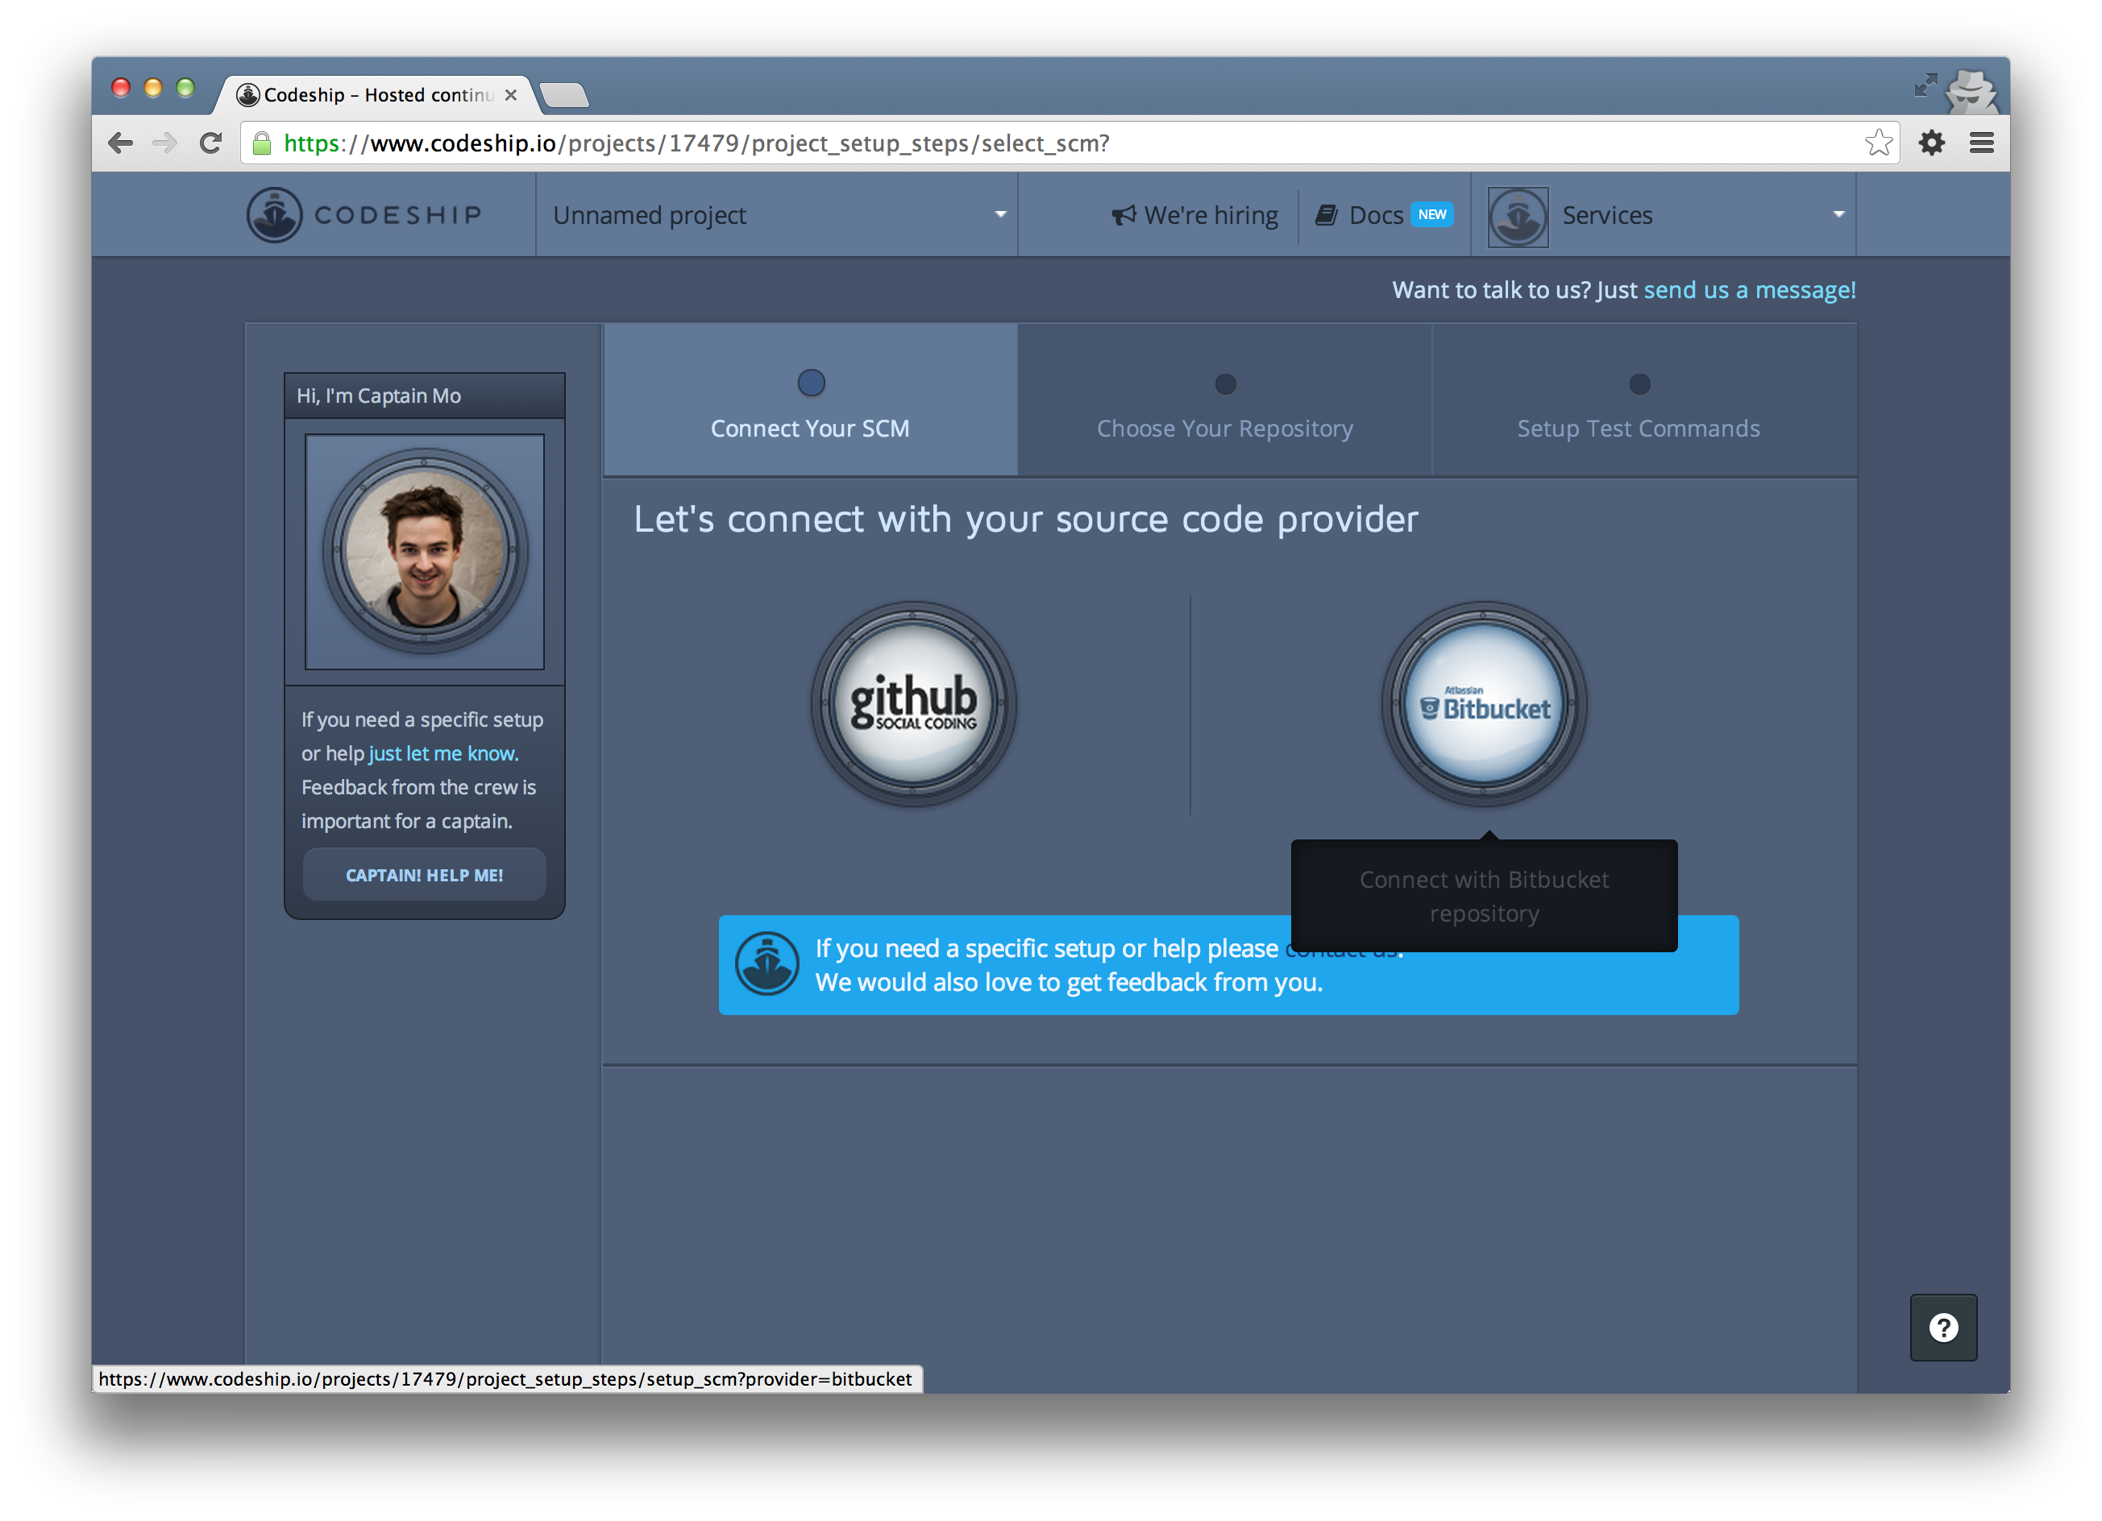Follow the send us a message link

pos(1749,290)
